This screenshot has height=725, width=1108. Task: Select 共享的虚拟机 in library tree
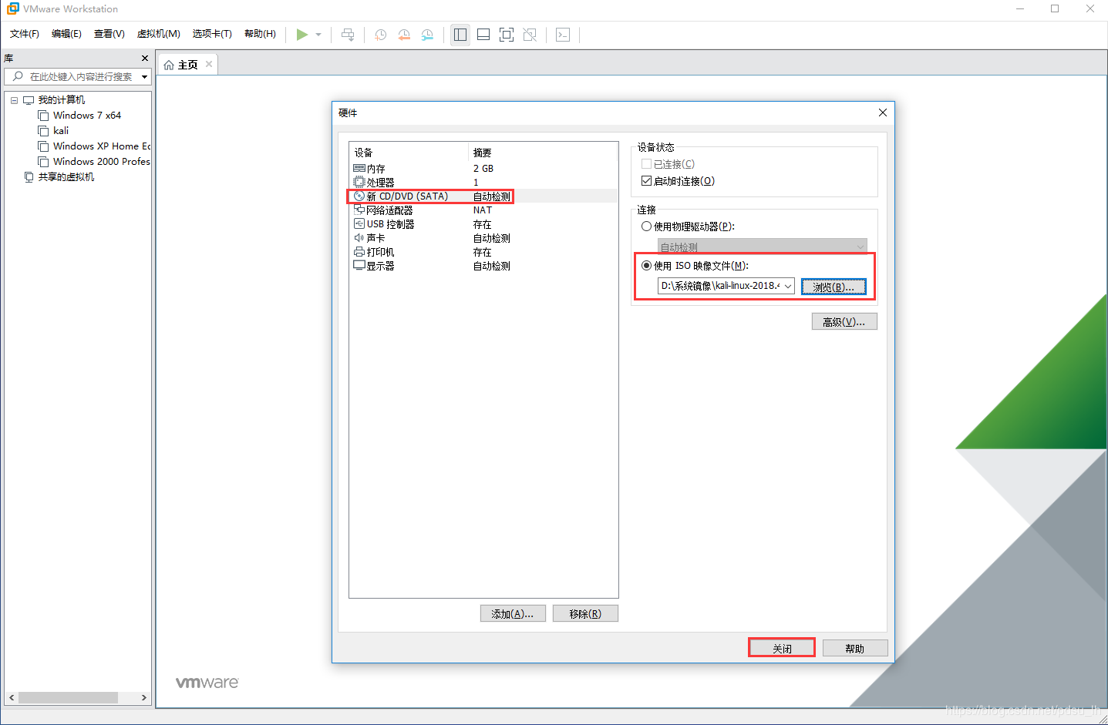(66, 177)
